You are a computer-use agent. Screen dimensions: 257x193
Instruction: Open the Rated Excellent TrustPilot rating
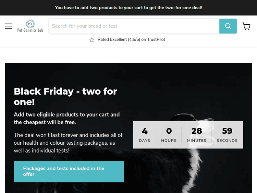pos(131,40)
